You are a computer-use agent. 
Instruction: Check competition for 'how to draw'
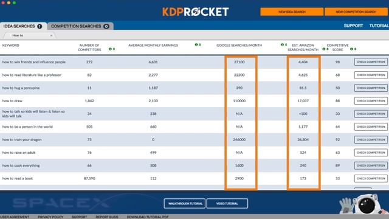pyautogui.click(x=371, y=101)
